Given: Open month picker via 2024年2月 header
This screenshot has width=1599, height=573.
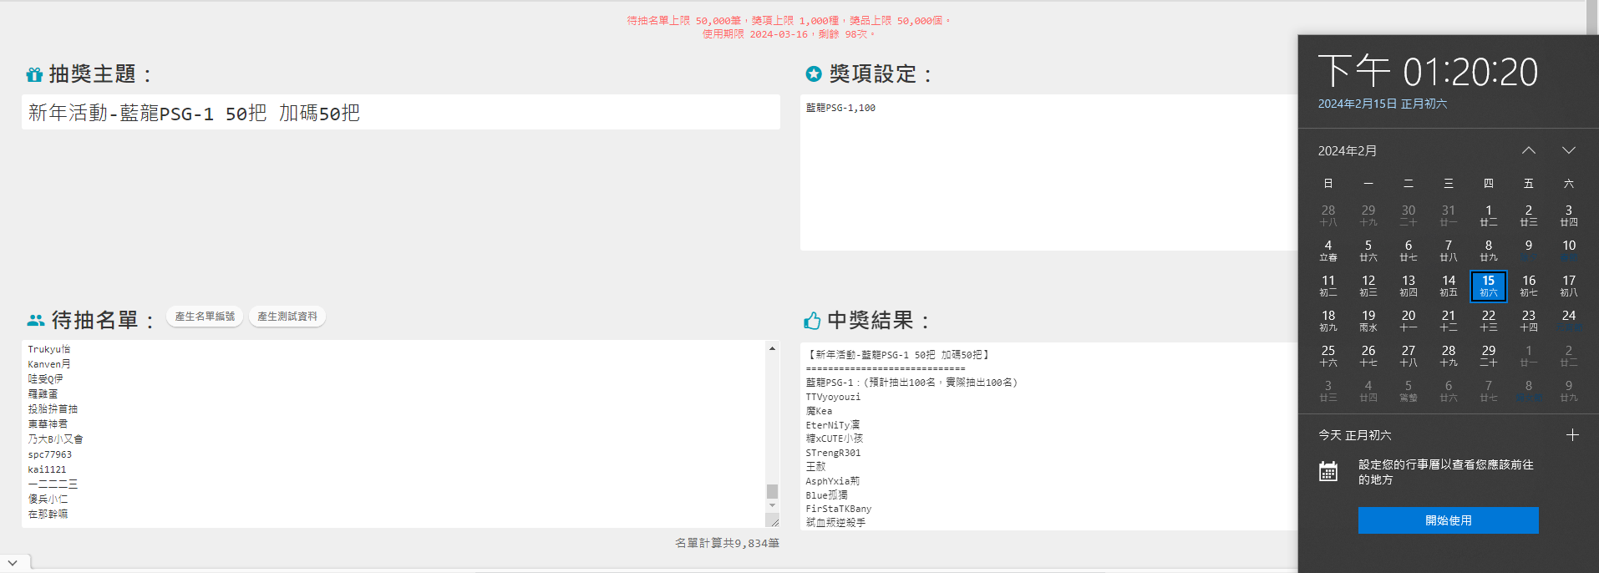Looking at the screenshot, I should click(1348, 151).
